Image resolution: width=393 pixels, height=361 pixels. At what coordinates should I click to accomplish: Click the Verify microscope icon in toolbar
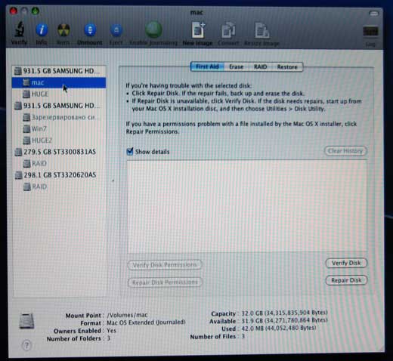click(x=19, y=29)
